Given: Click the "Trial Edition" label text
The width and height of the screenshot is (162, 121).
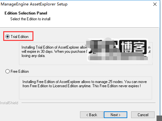Looking at the screenshot, I should (20, 37).
